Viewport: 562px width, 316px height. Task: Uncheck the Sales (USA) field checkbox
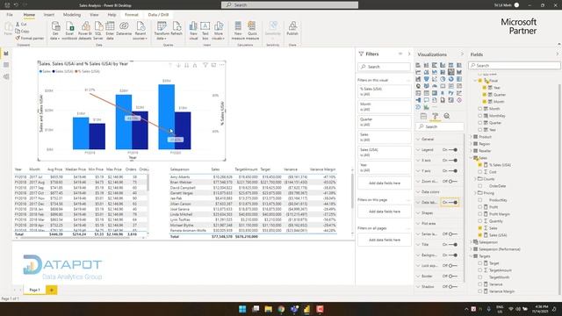[x=480, y=235]
